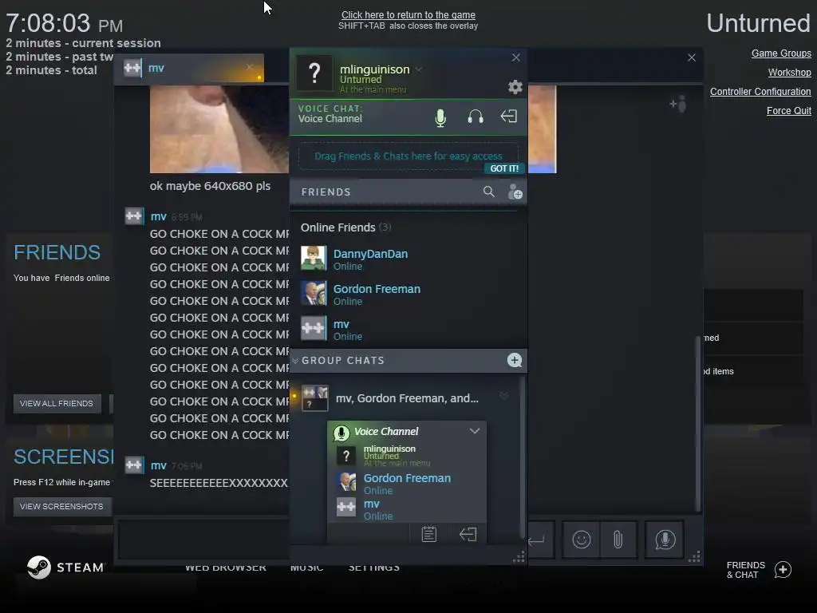Click the add a friend icon

point(515,192)
